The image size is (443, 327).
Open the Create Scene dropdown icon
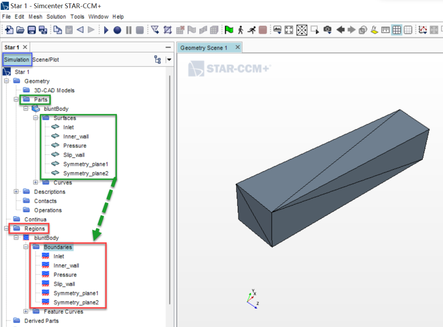click(x=277, y=30)
